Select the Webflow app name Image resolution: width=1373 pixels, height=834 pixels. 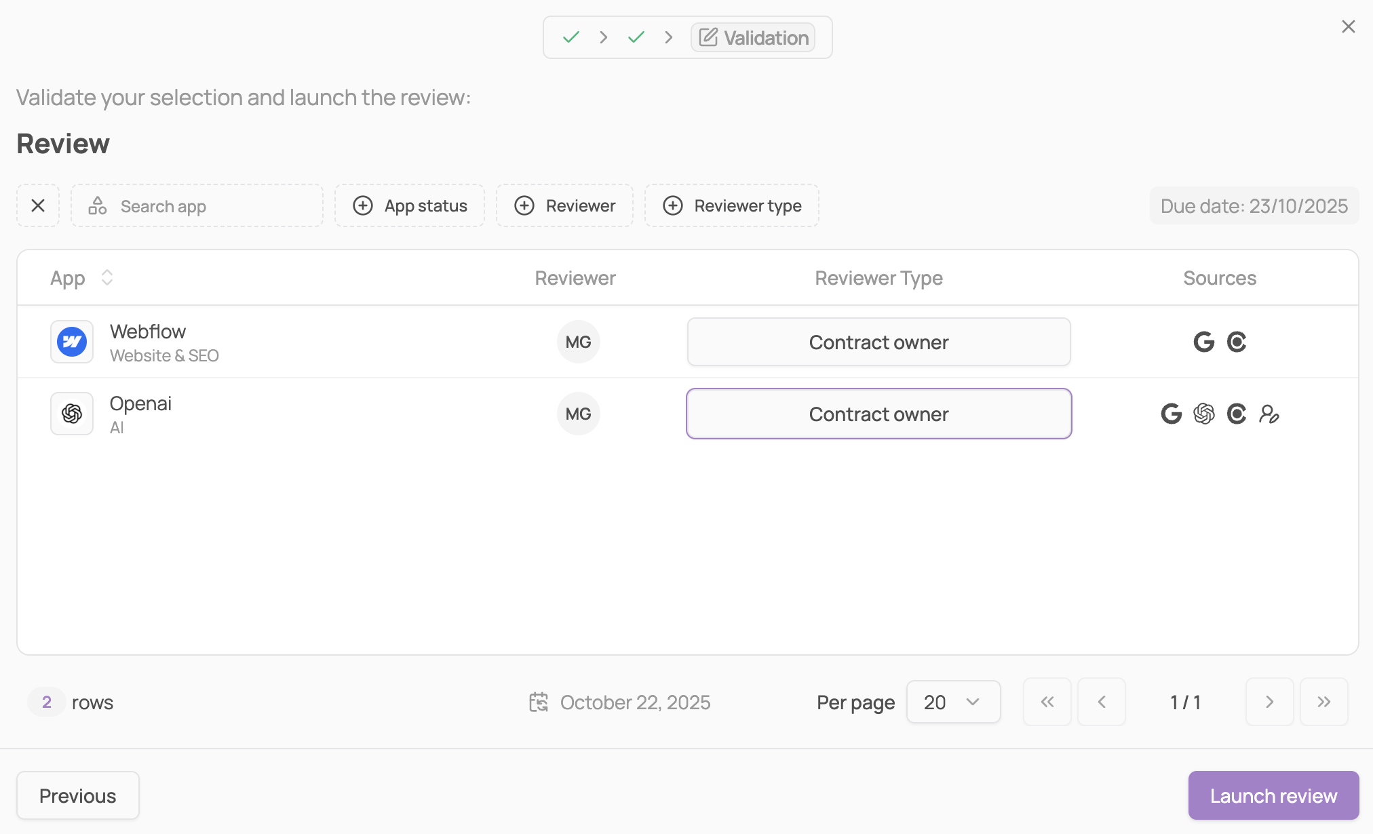pyautogui.click(x=148, y=332)
